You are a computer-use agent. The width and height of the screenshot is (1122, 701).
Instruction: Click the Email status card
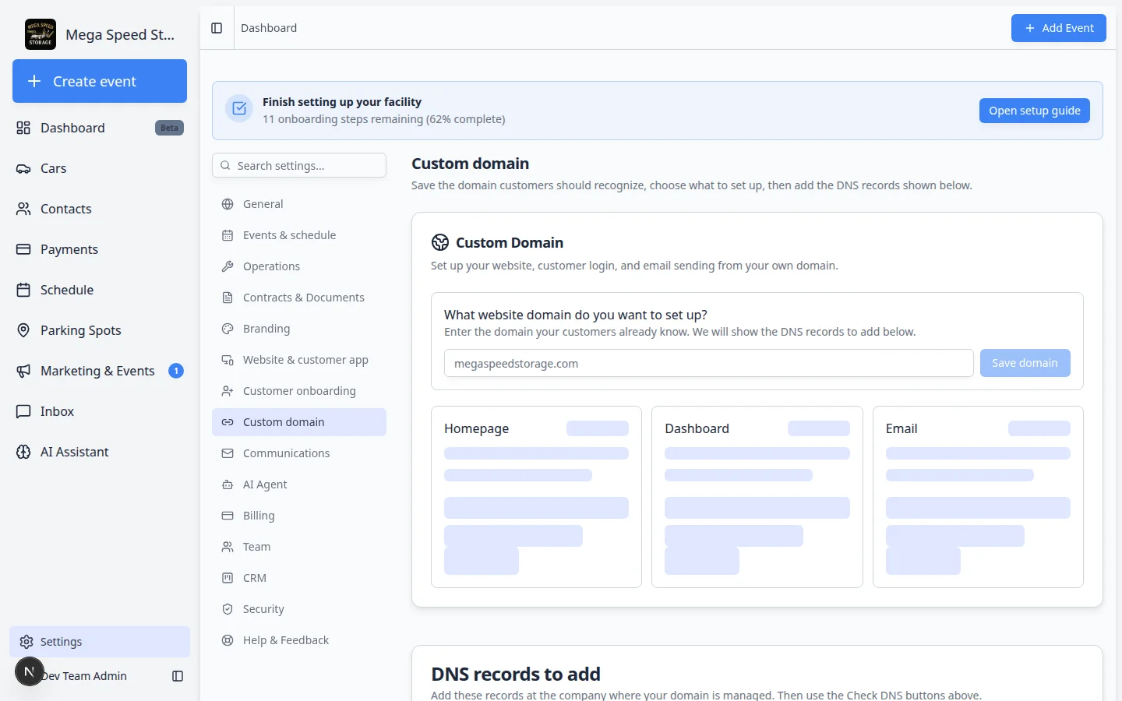978,497
